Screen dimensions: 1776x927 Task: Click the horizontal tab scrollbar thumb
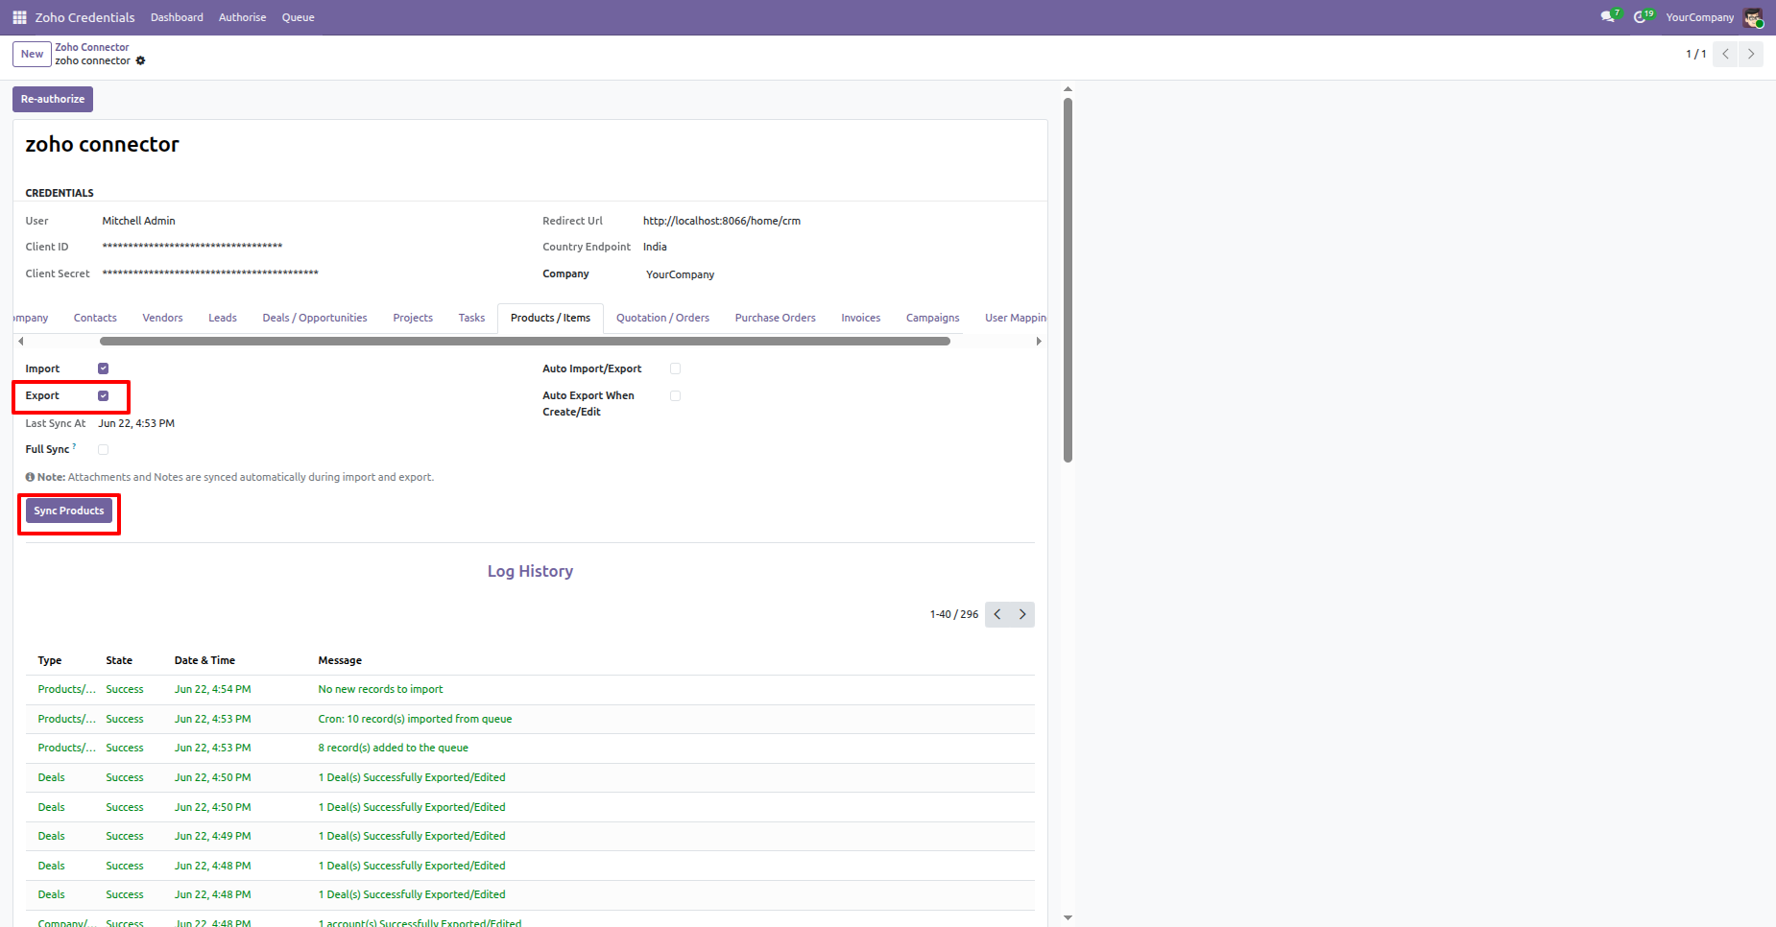525,341
